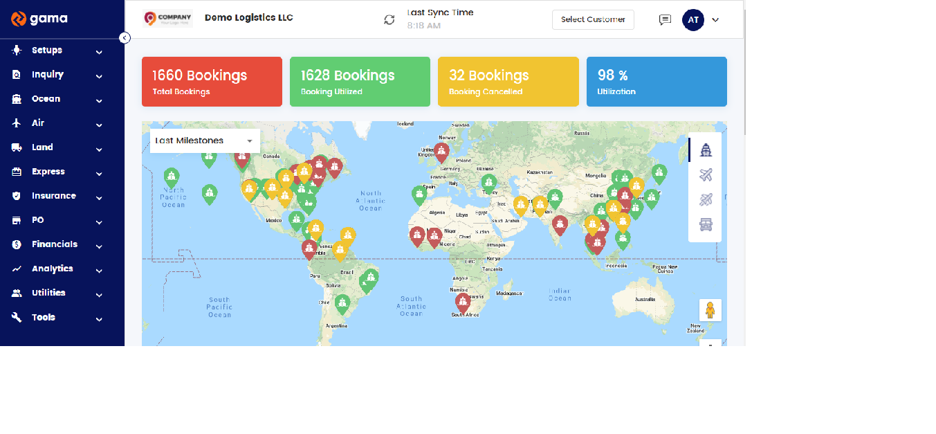Screen dimensions: 936x434
Task: Click the Select Customer button
Action: click(x=592, y=19)
